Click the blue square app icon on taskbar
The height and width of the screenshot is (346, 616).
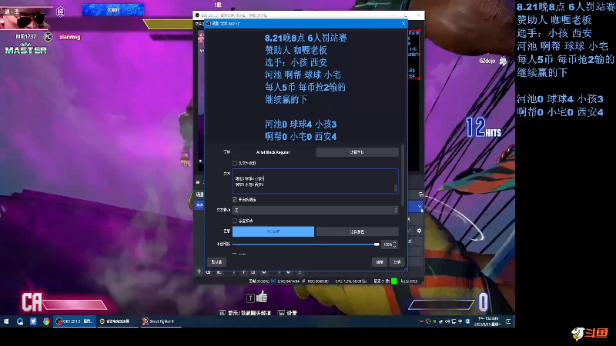coord(33,321)
